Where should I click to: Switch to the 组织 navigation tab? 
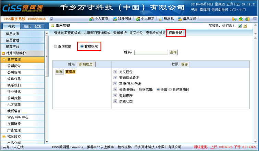click(x=27, y=26)
